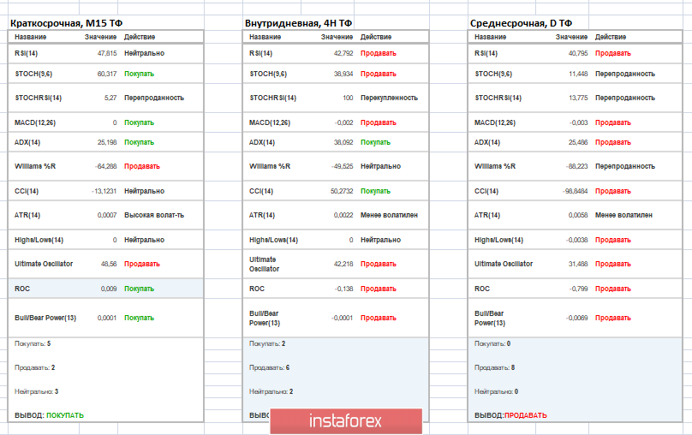The width and height of the screenshot is (692, 435).
Task: Select Williams %R value -88,223
Action: click(x=577, y=166)
